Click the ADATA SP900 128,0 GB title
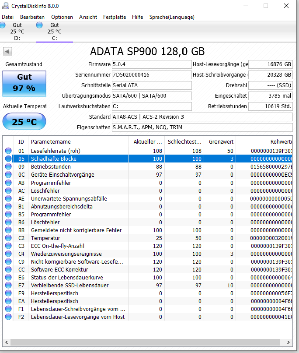This screenshot has width=299, height=353. [147, 52]
